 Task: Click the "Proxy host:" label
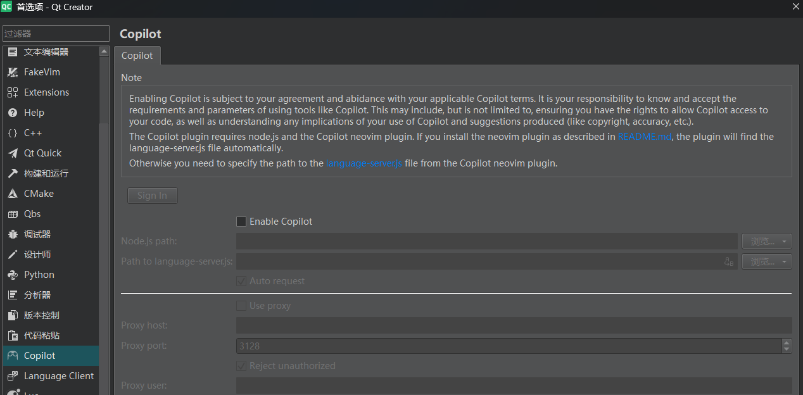pos(144,325)
